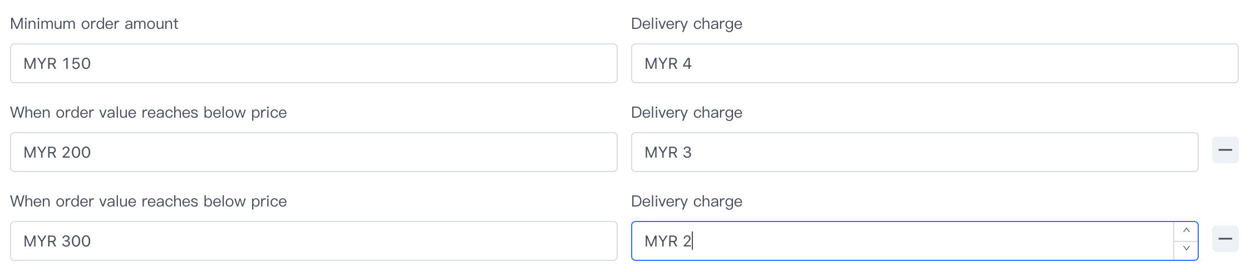Click the order value field showing MYR 300
This screenshot has width=1260, height=272.
tap(313, 241)
